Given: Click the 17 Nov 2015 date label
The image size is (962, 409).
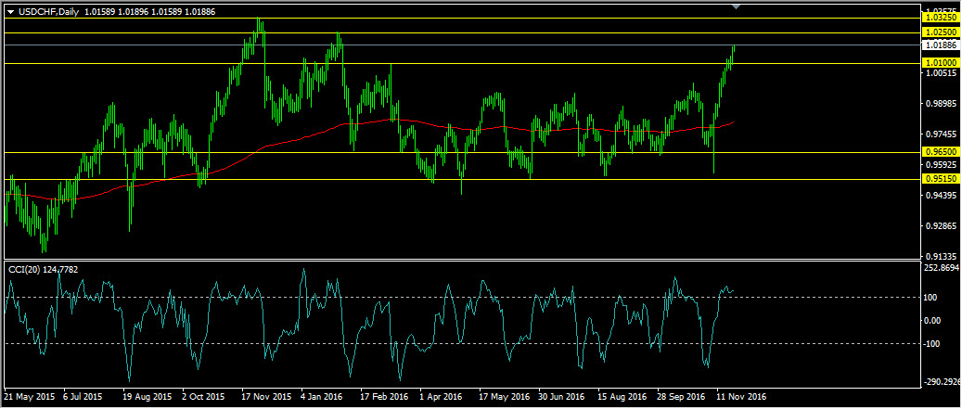Looking at the screenshot, I should [266, 395].
